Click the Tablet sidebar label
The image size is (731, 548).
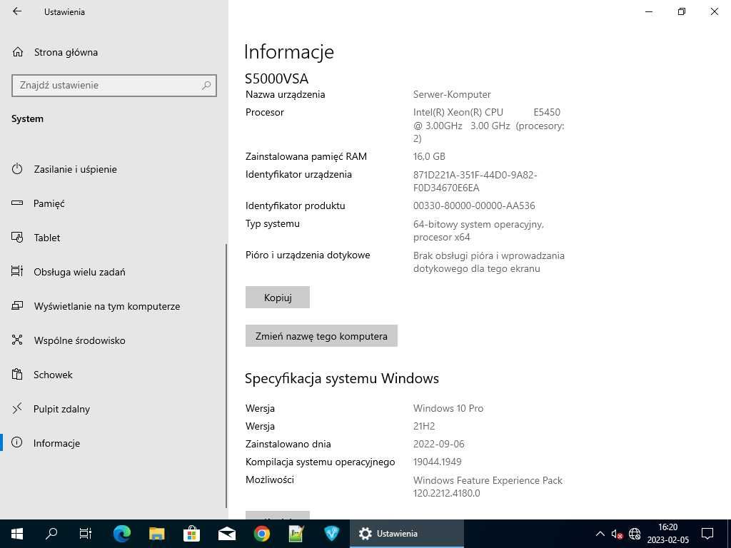pos(47,238)
